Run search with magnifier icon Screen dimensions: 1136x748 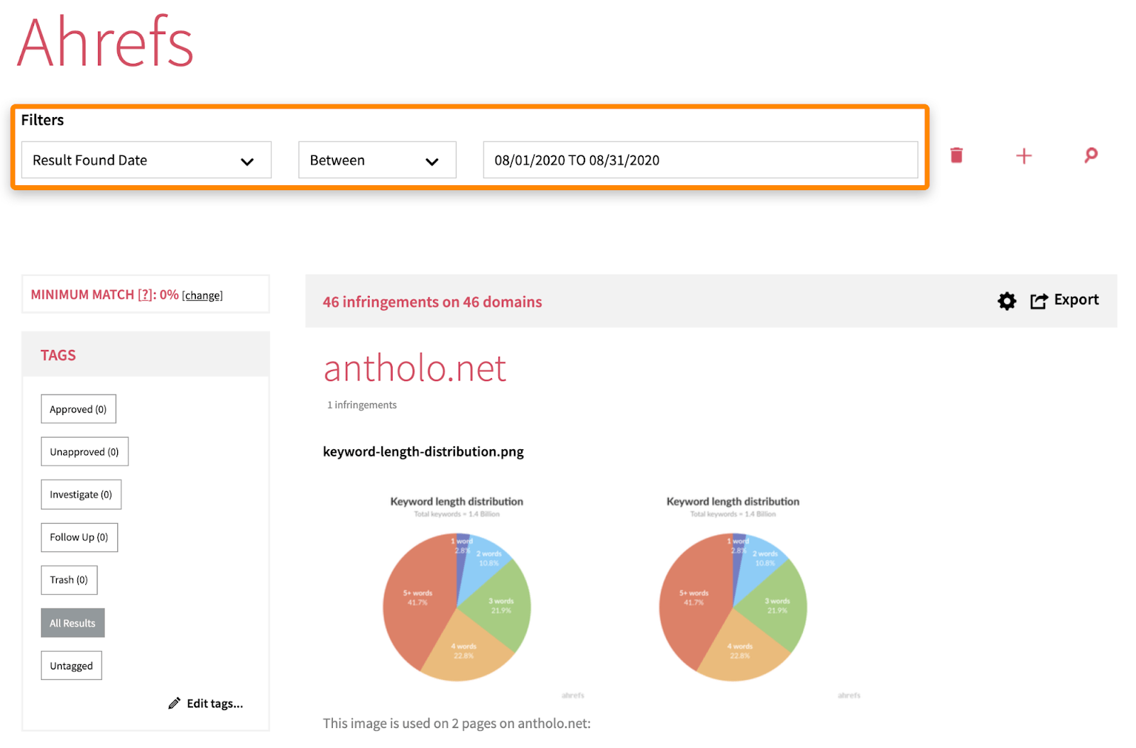point(1091,155)
